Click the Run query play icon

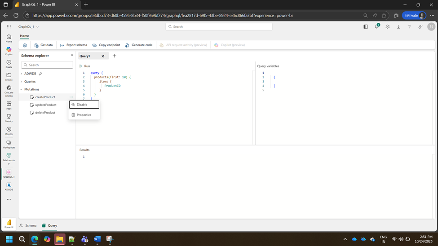click(x=81, y=66)
